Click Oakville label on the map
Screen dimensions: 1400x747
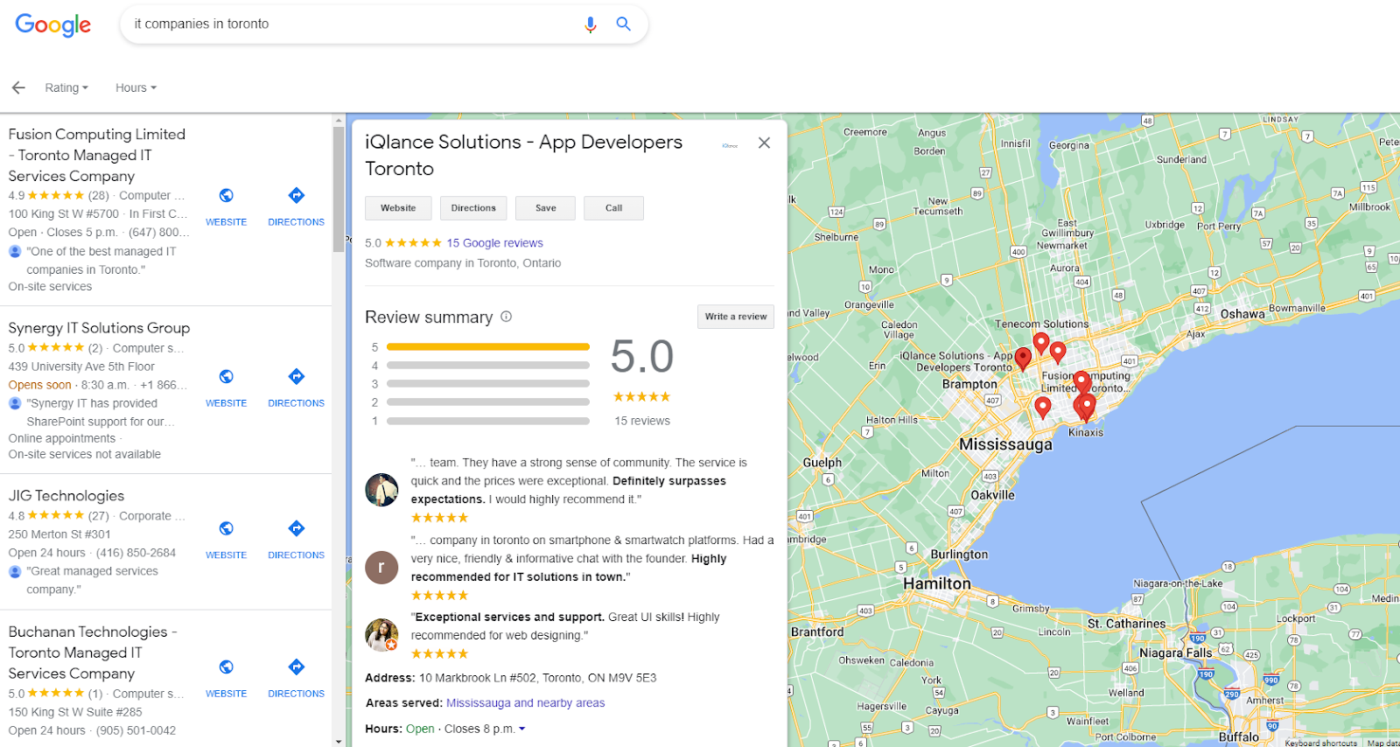(x=993, y=495)
